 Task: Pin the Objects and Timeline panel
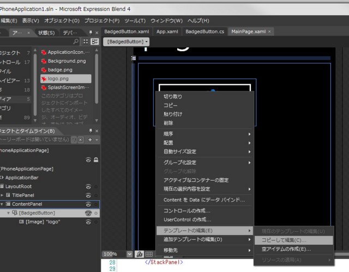click(91, 131)
